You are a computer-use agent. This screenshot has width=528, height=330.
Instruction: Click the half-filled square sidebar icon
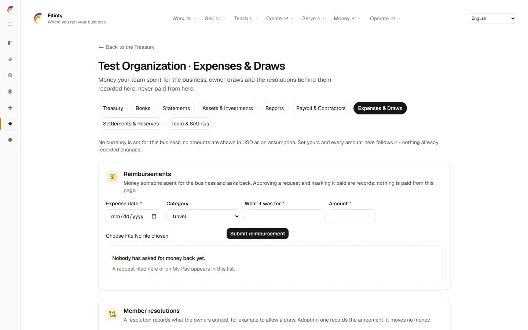[10, 43]
